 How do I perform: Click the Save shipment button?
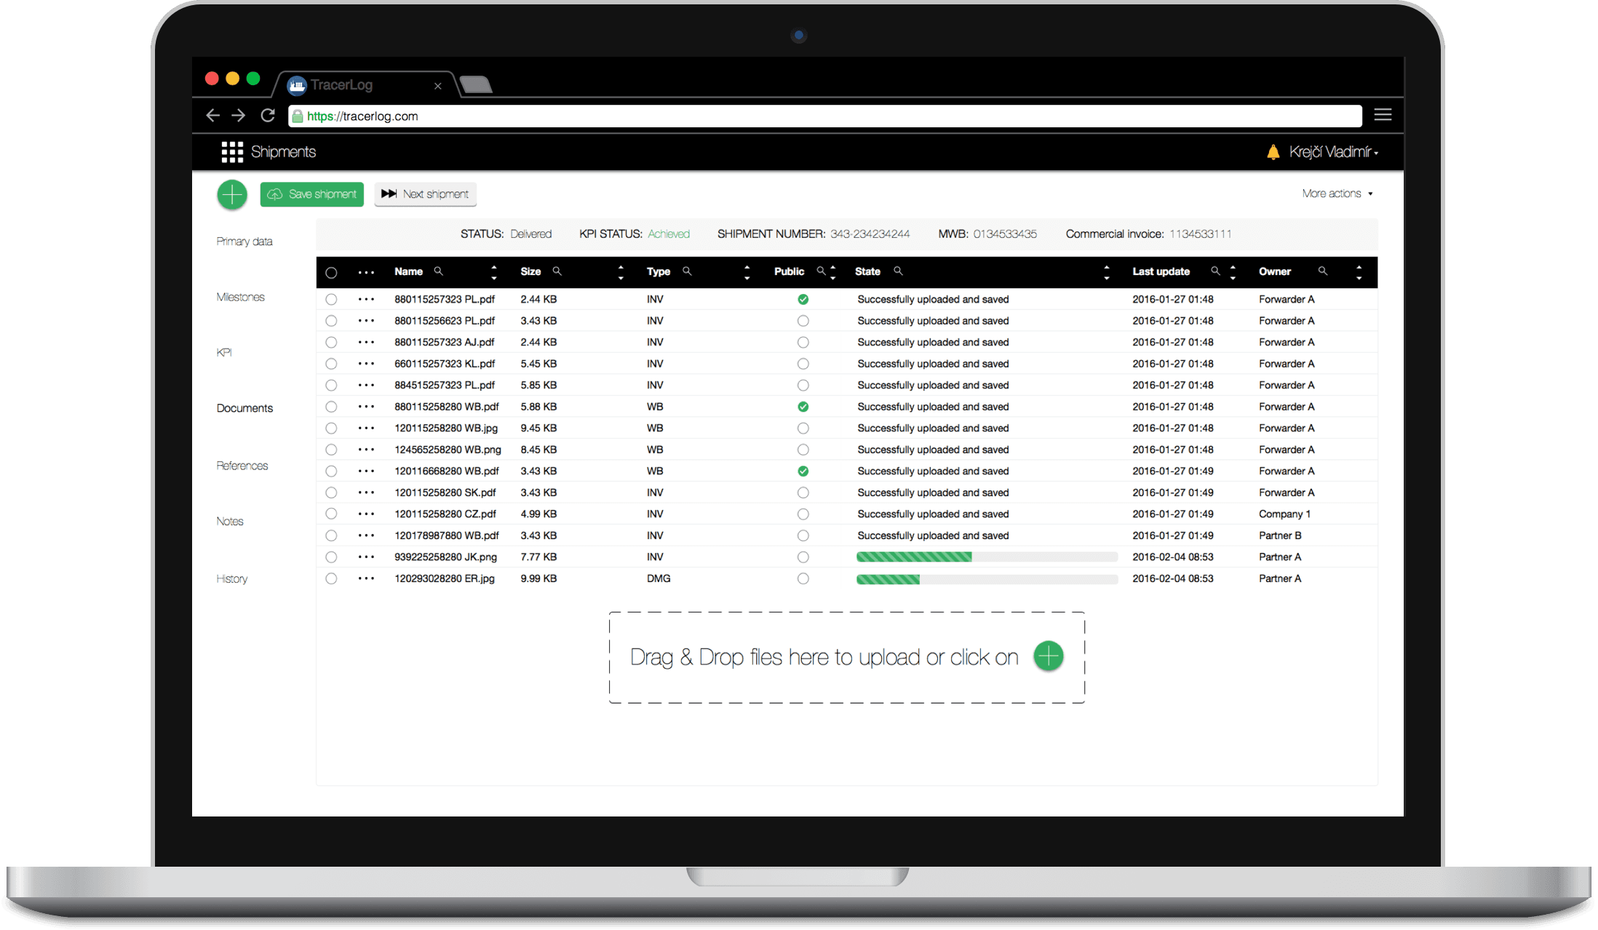pyautogui.click(x=311, y=194)
